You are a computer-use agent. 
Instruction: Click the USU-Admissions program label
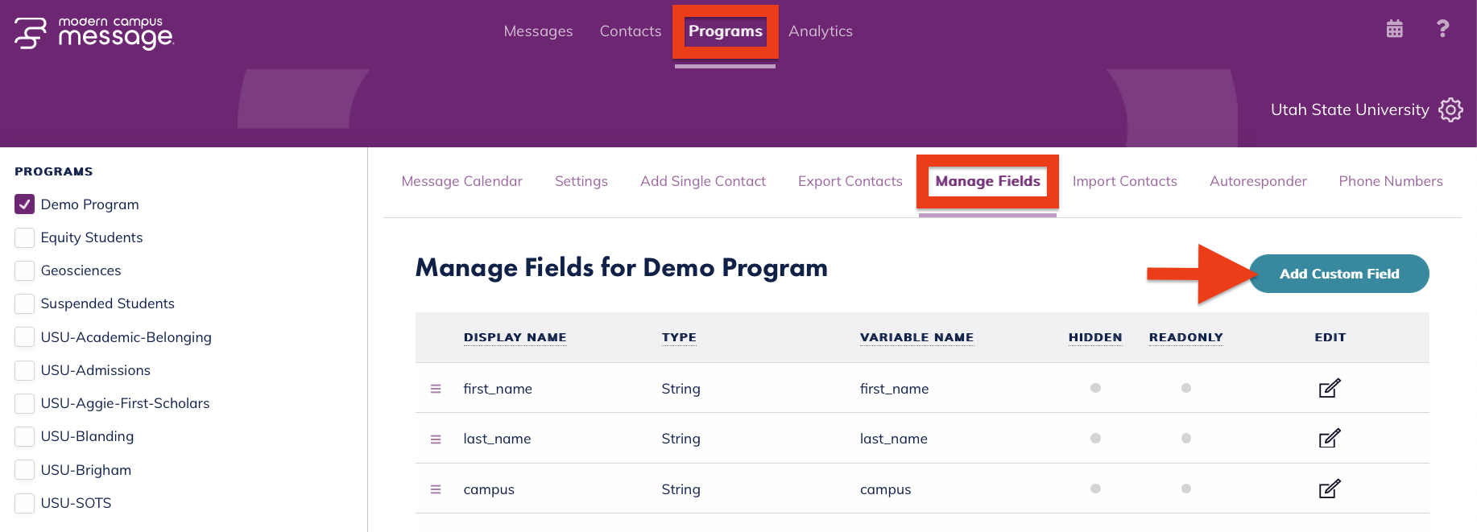click(96, 370)
